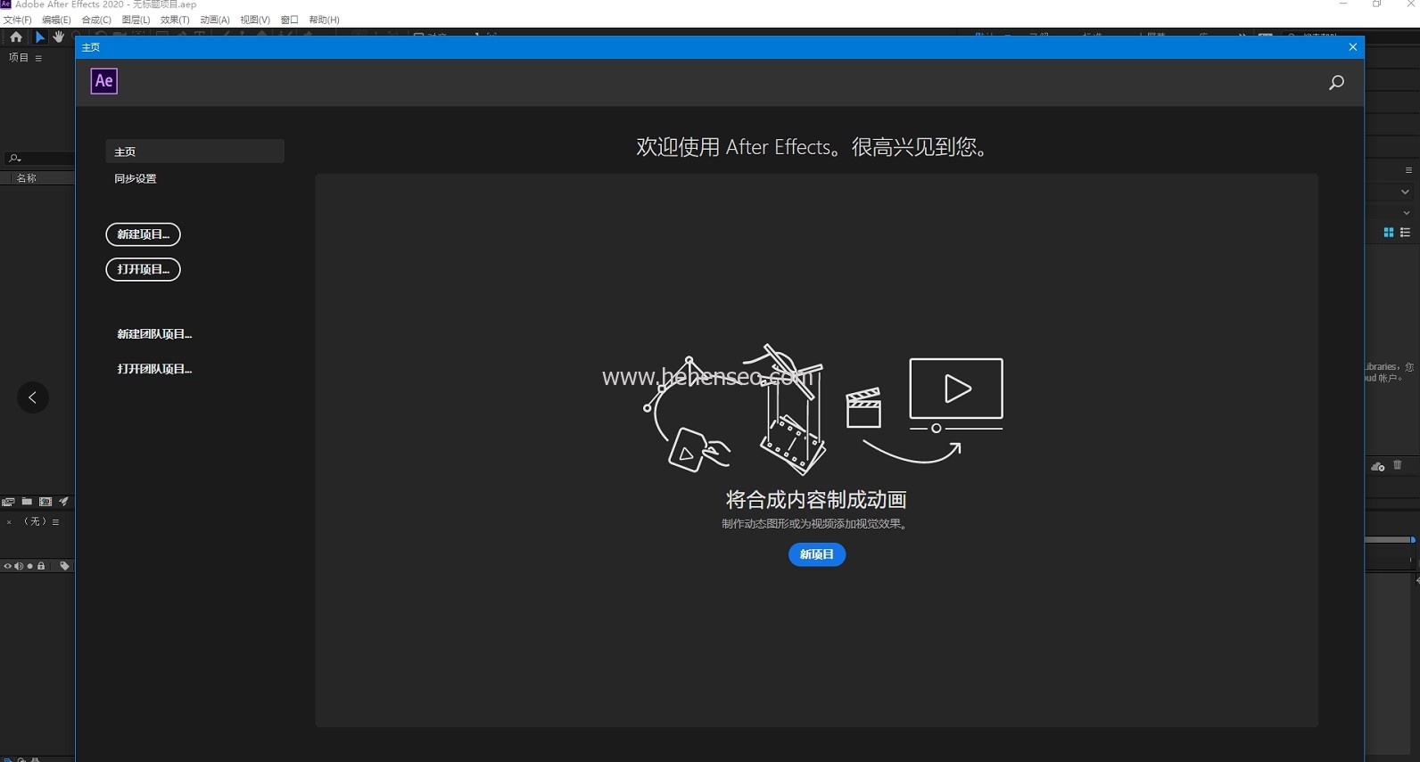Open the Project panel menu icon
Viewport: 1420px width, 762px height.
[38, 58]
